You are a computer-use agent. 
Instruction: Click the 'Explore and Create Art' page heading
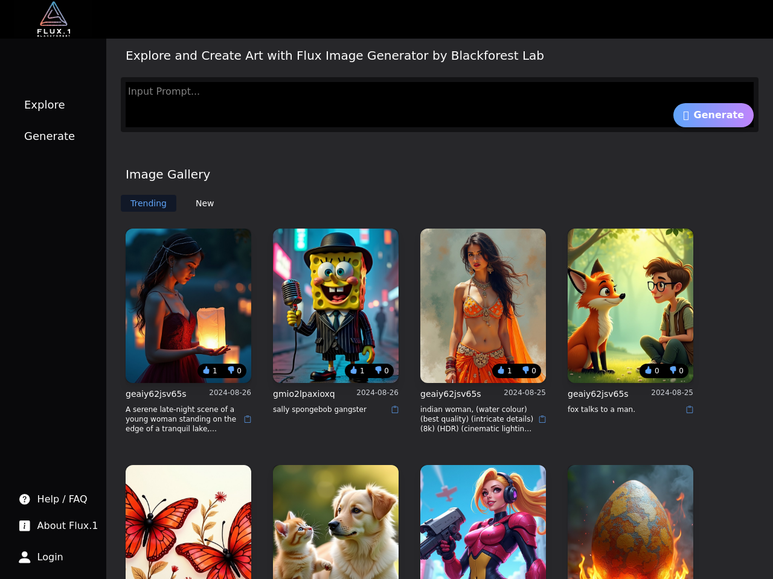[335, 55]
